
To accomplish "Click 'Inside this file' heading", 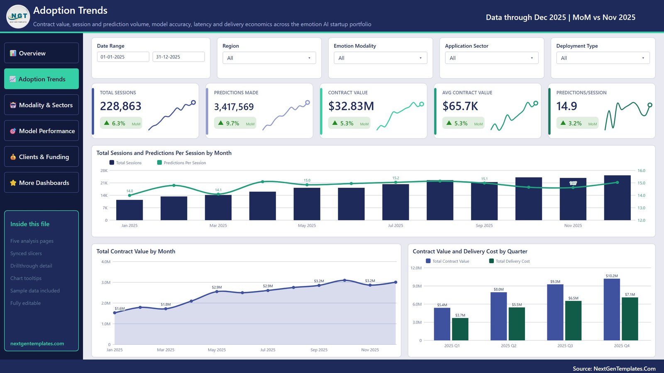I will [30, 224].
